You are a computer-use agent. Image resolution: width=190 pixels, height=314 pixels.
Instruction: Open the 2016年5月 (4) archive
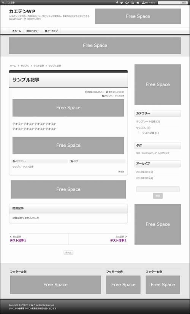[144, 178]
